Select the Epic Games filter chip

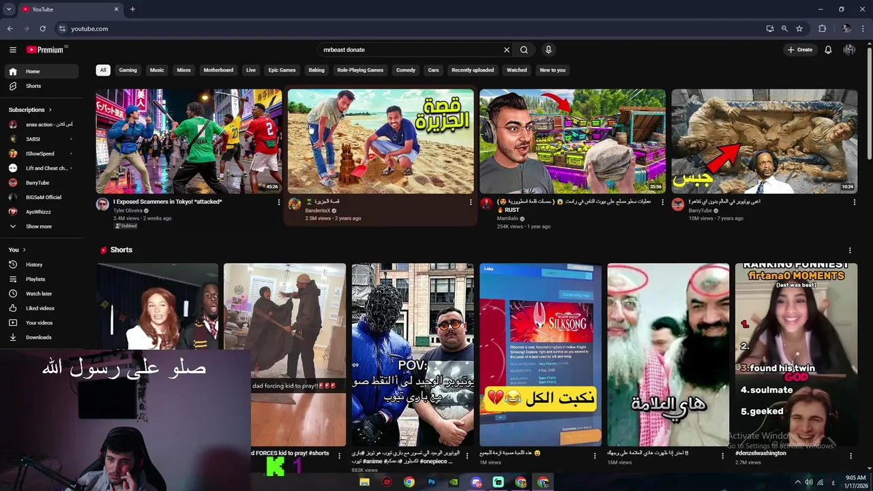[x=282, y=70]
